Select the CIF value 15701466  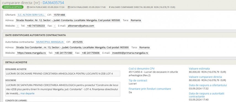59,15
